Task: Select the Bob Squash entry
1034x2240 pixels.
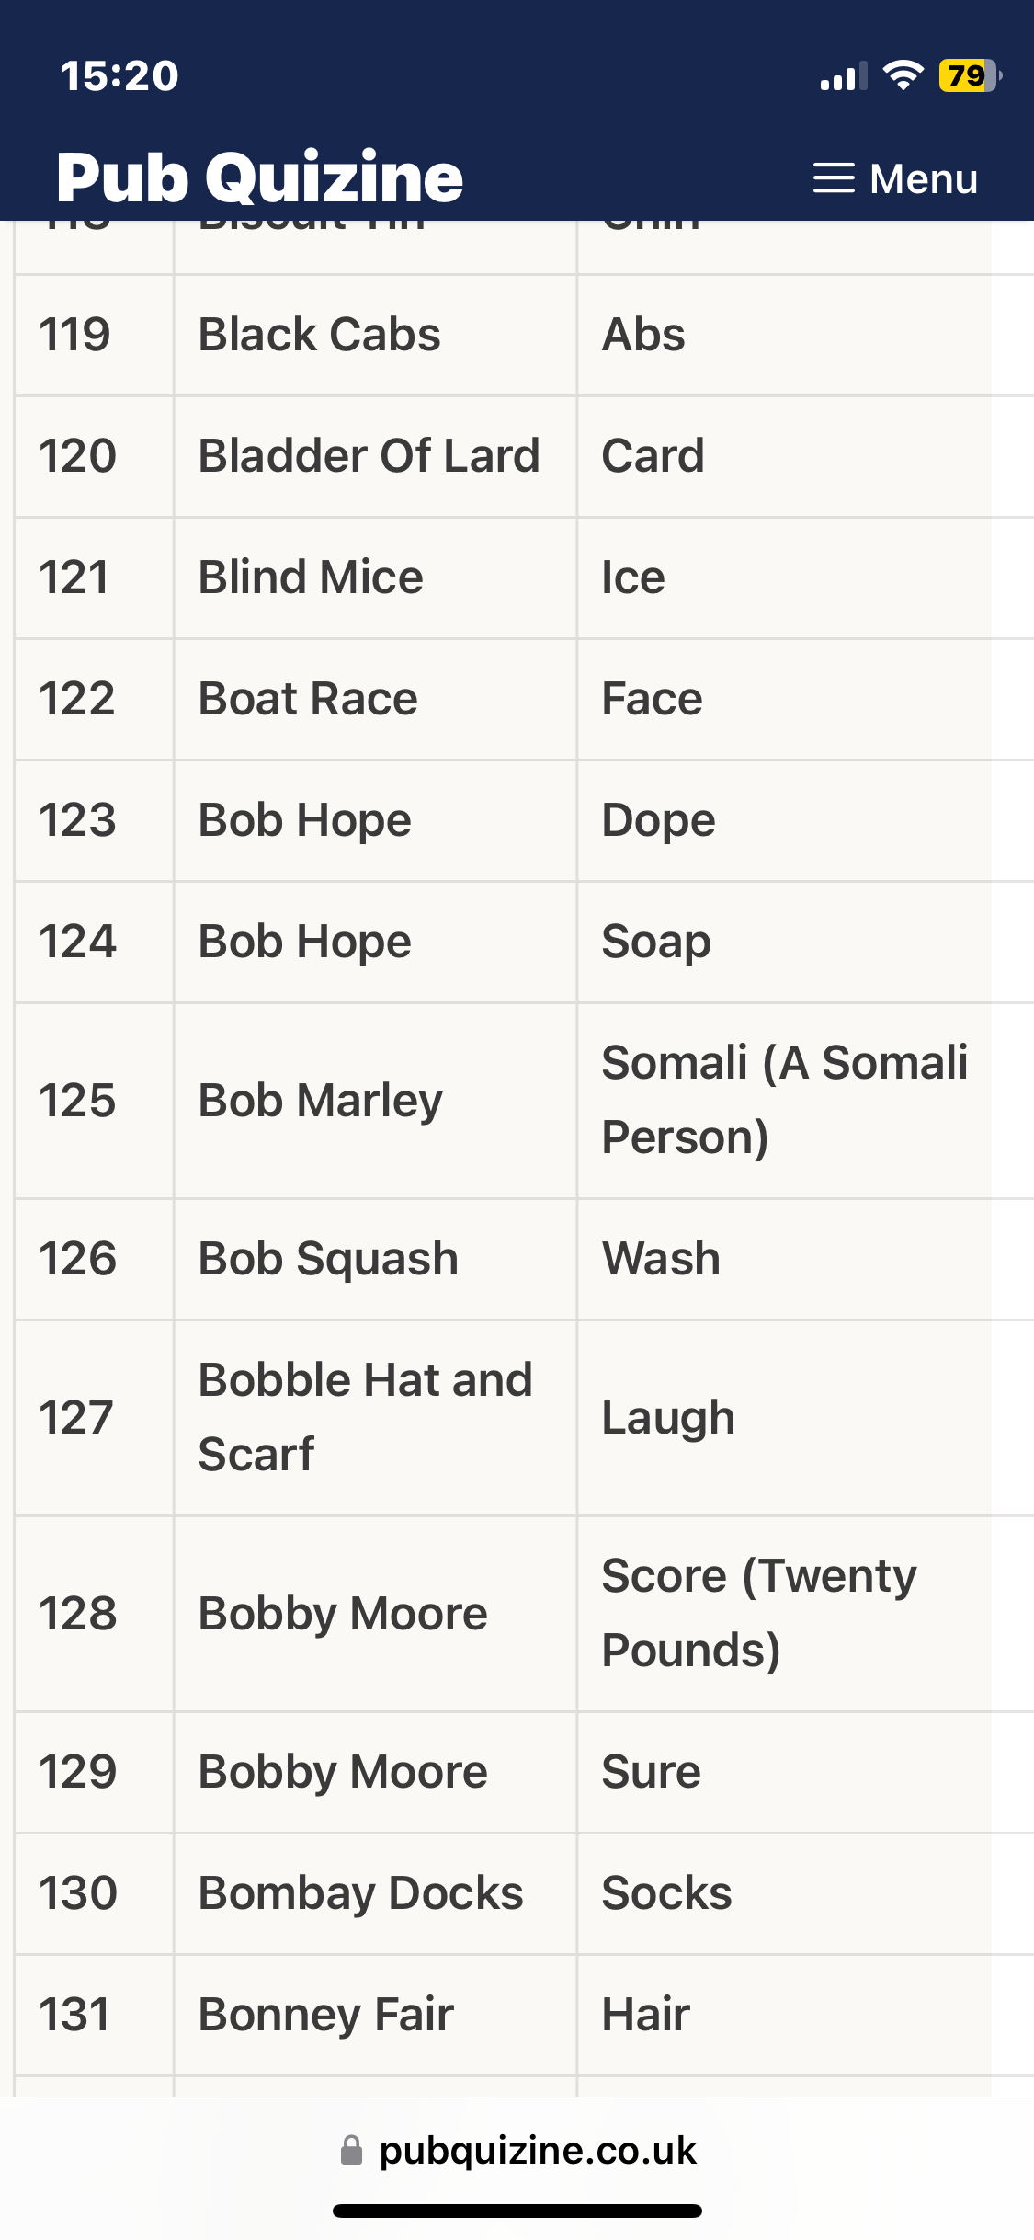Action: point(328,1259)
